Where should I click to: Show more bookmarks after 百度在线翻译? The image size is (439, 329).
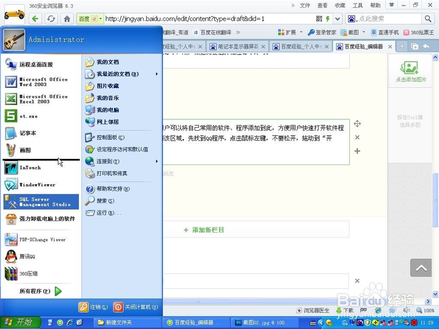pyautogui.click(x=238, y=32)
